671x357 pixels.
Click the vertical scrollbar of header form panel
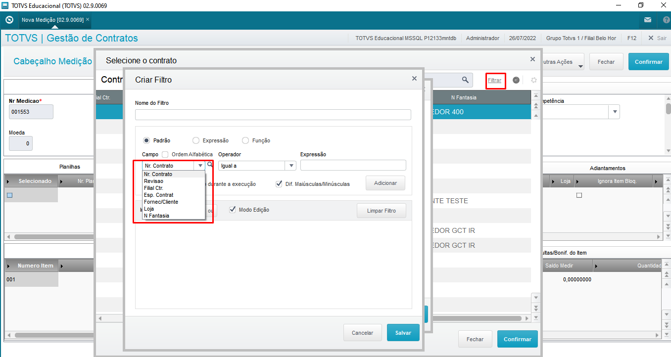pyautogui.click(x=668, y=109)
